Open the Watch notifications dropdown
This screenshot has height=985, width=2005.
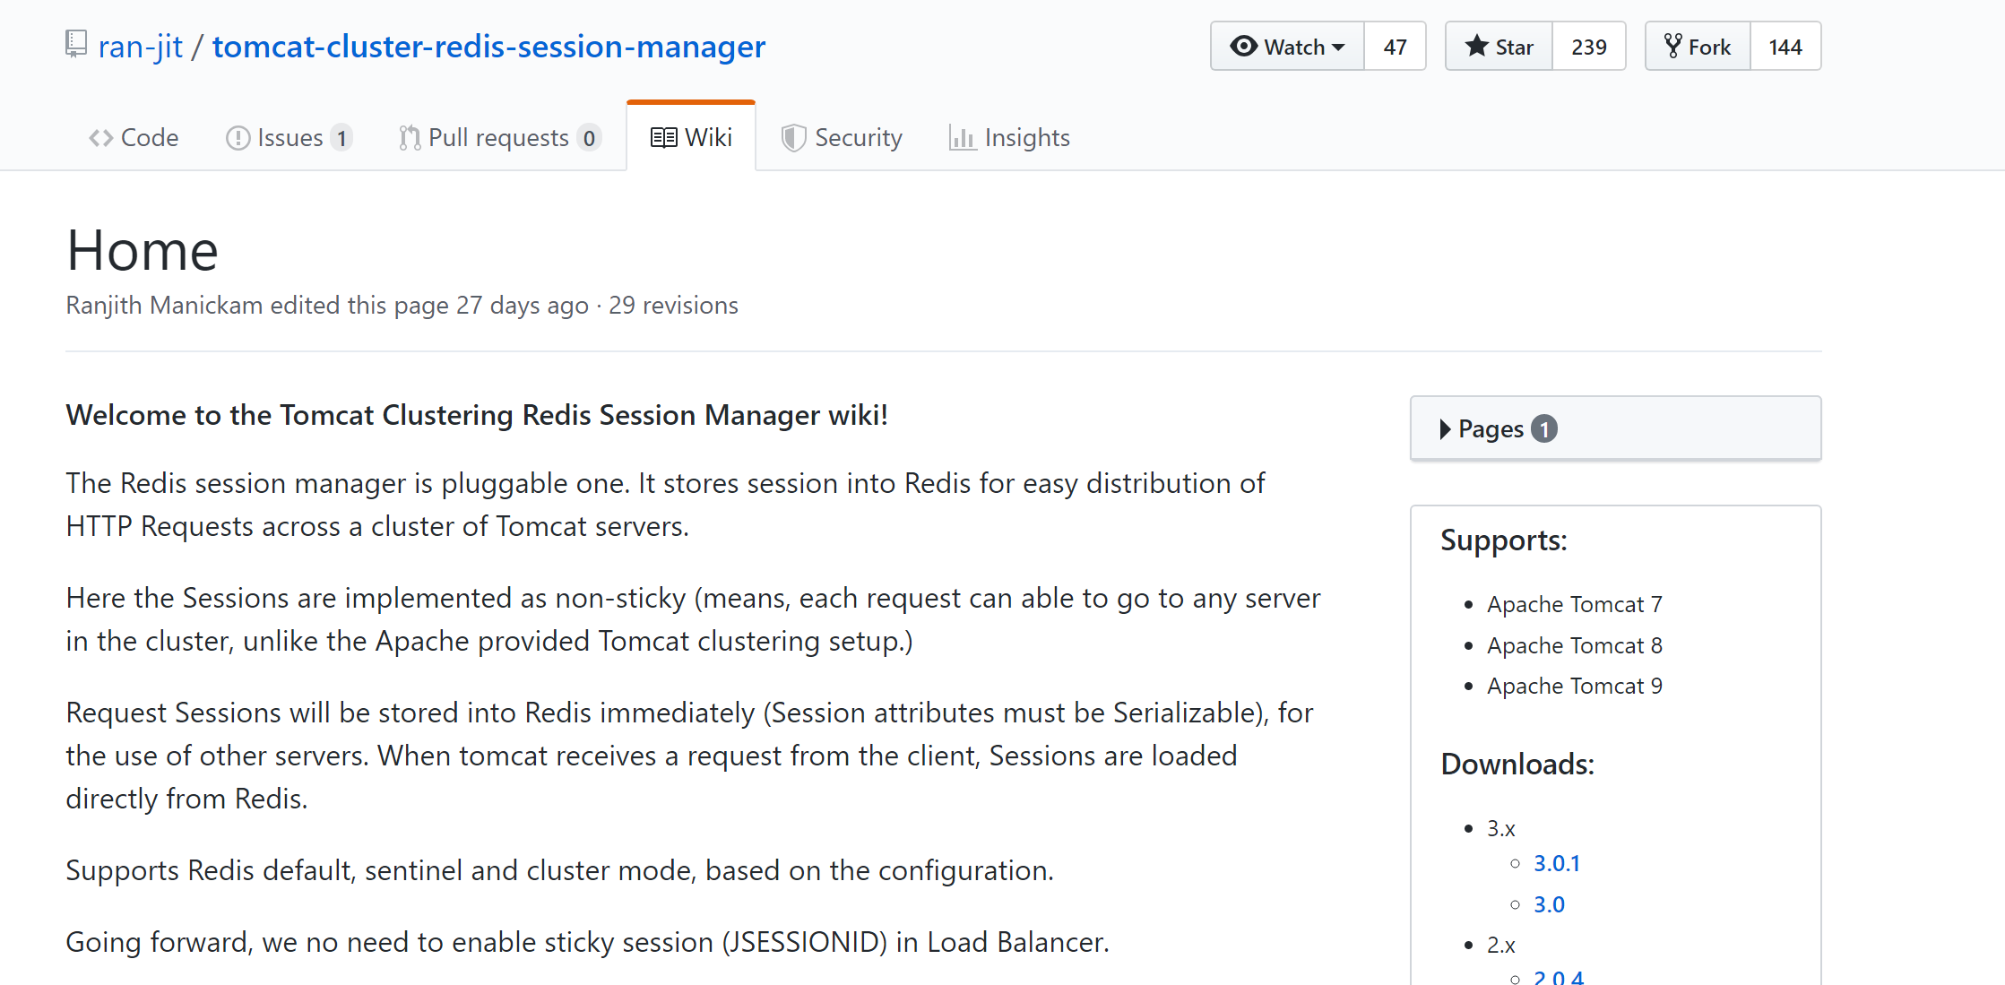click(x=1287, y=47)
